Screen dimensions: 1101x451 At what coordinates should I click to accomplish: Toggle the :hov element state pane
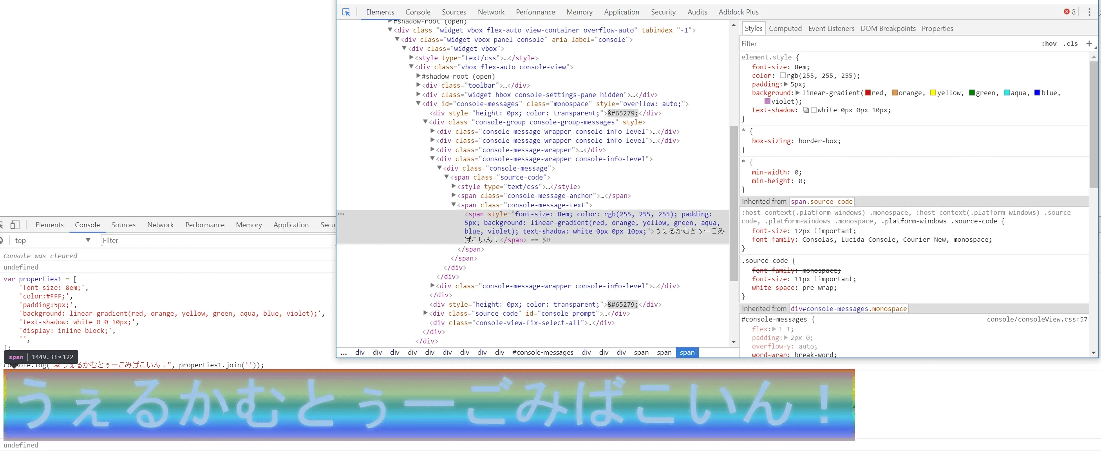[1049, 43]
